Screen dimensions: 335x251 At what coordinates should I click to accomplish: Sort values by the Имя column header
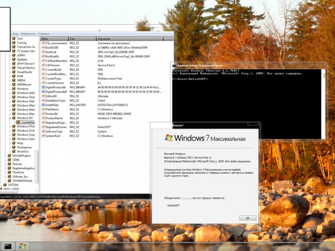click(x=54, y=38)
